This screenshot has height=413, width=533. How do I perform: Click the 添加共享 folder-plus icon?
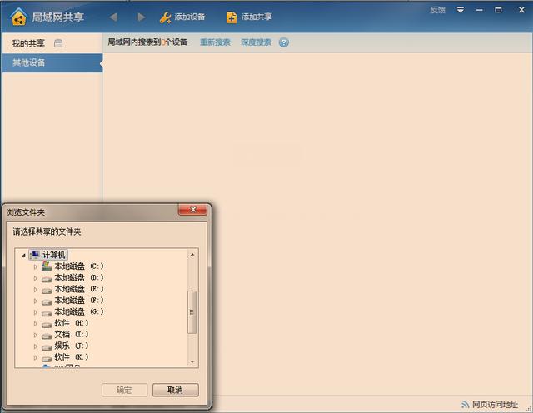pos(232,17)
